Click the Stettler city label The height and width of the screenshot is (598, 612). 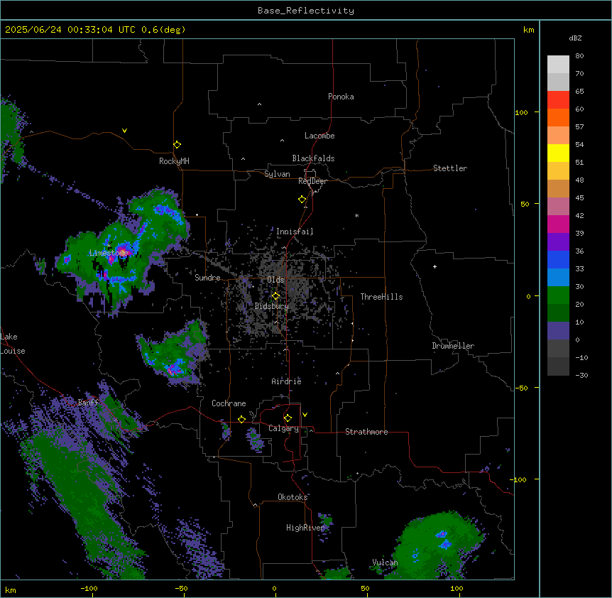coord(450,168)
